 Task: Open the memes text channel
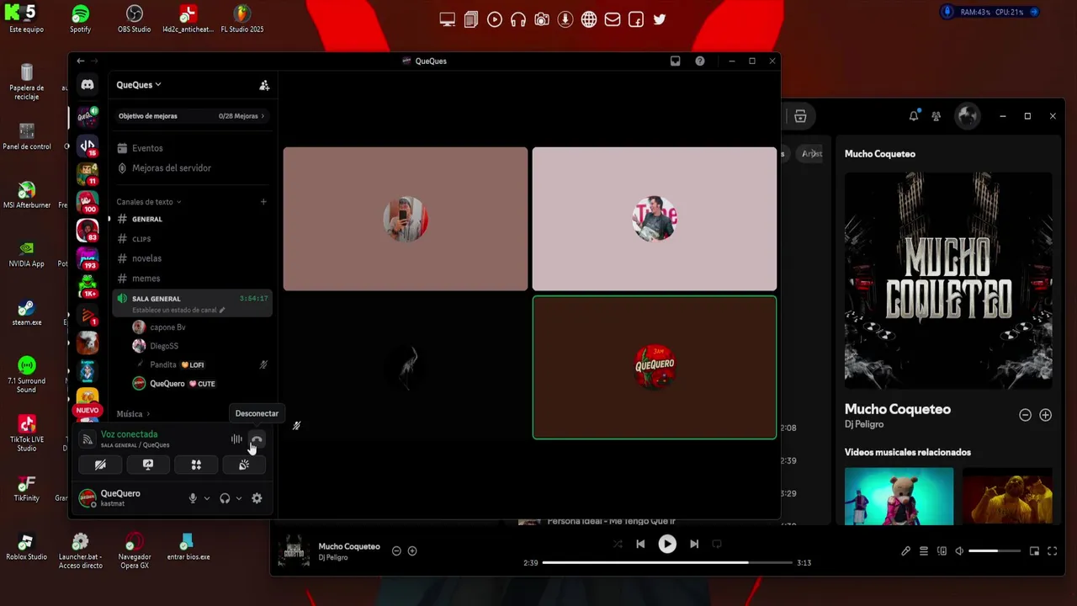192,279
